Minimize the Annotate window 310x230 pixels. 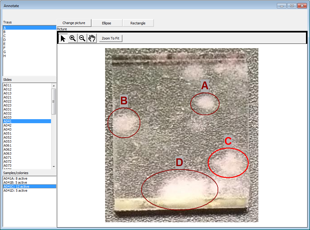coord(282,6)
